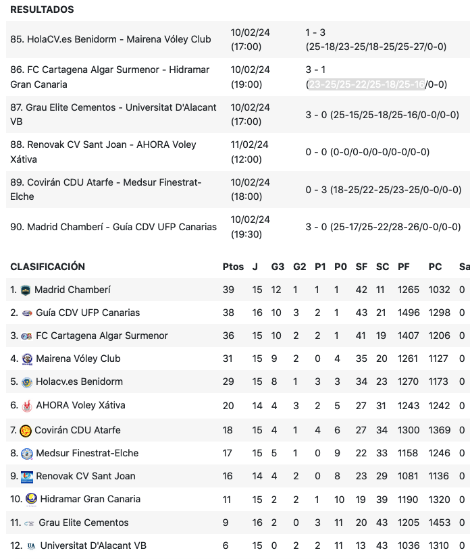Click the highlighted set scores of match 86

click(366, 84)
